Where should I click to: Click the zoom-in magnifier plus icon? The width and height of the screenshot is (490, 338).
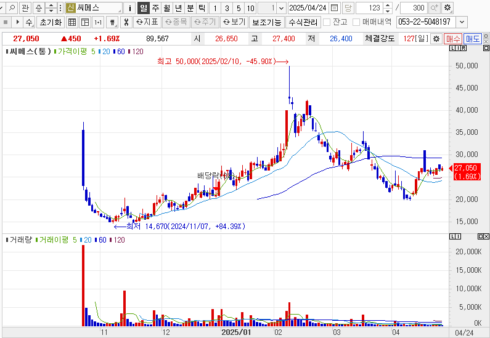pyautogui.click(x=434, y=8)
